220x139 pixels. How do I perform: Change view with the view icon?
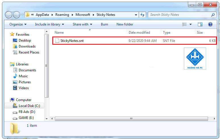coord(184,24)
